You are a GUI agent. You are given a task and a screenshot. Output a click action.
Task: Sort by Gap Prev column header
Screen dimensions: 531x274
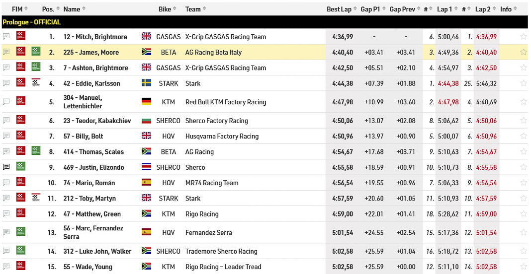click(x=405, y=9)
